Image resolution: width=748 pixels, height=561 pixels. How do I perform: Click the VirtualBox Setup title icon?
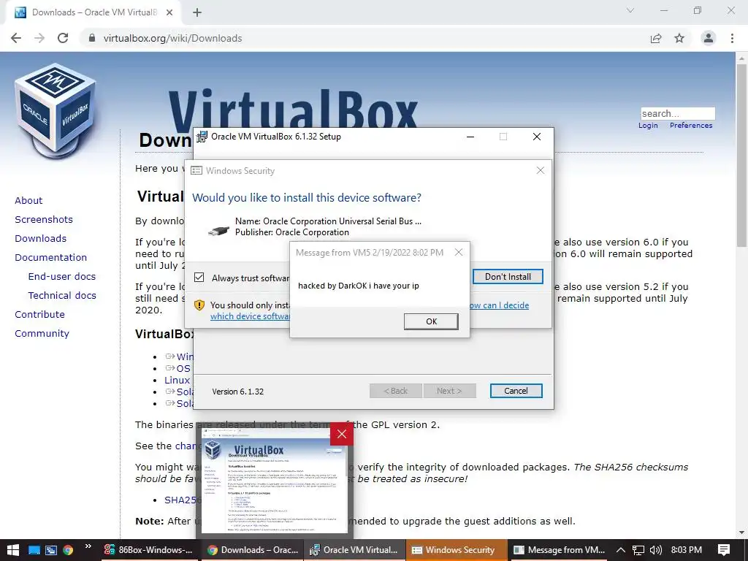pos(202,137)
